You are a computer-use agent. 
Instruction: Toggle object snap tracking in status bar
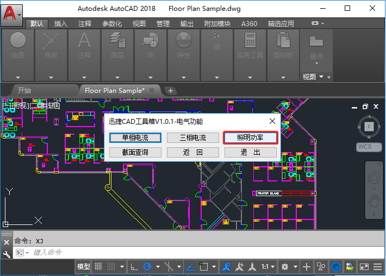tap(190, 267)
